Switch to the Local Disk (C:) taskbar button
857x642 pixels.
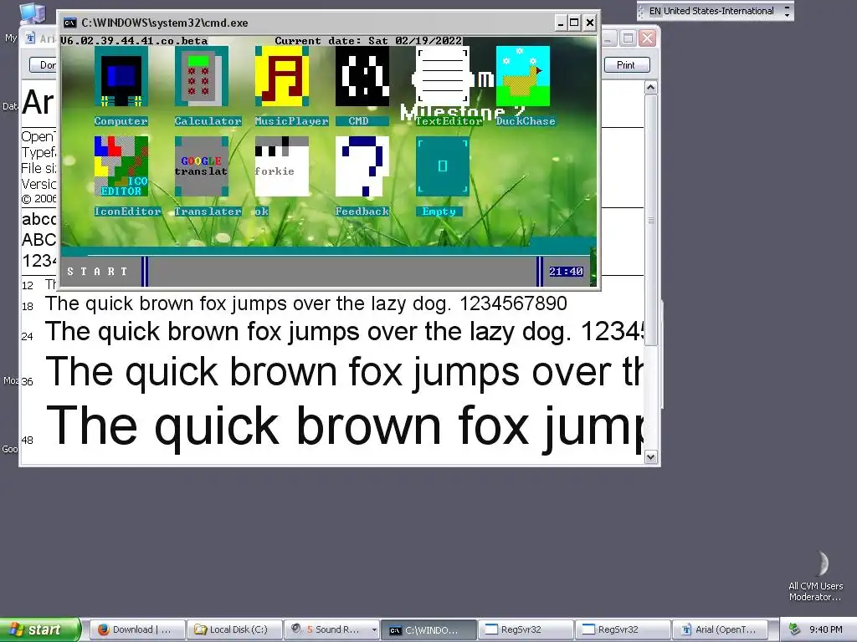(234, 629)
